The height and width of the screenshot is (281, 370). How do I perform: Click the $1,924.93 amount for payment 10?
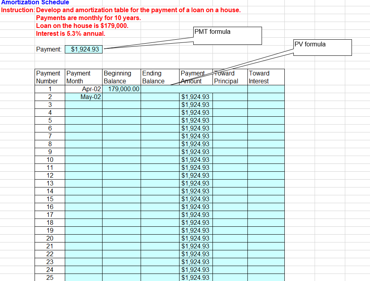[196, 160]
